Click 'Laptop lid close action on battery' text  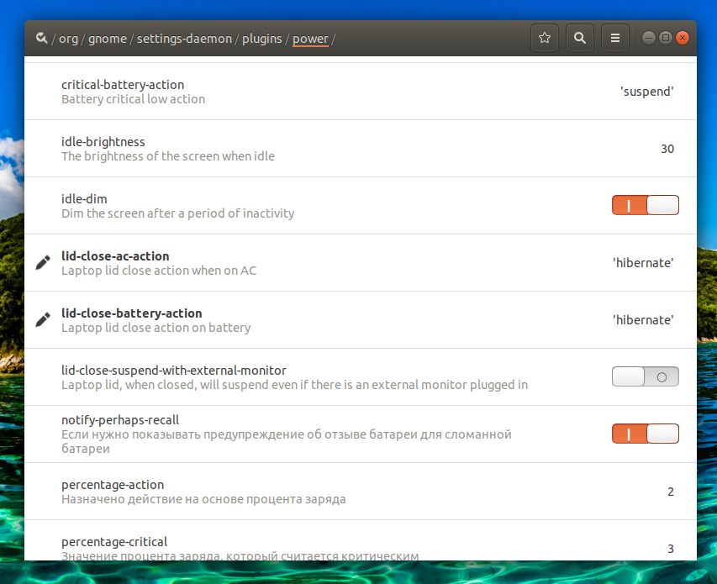point(156,328)
